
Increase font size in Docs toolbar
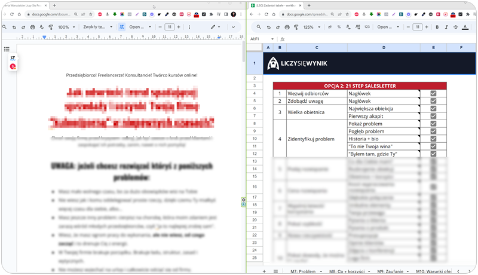pyautogui.click(x=179, y=27)
